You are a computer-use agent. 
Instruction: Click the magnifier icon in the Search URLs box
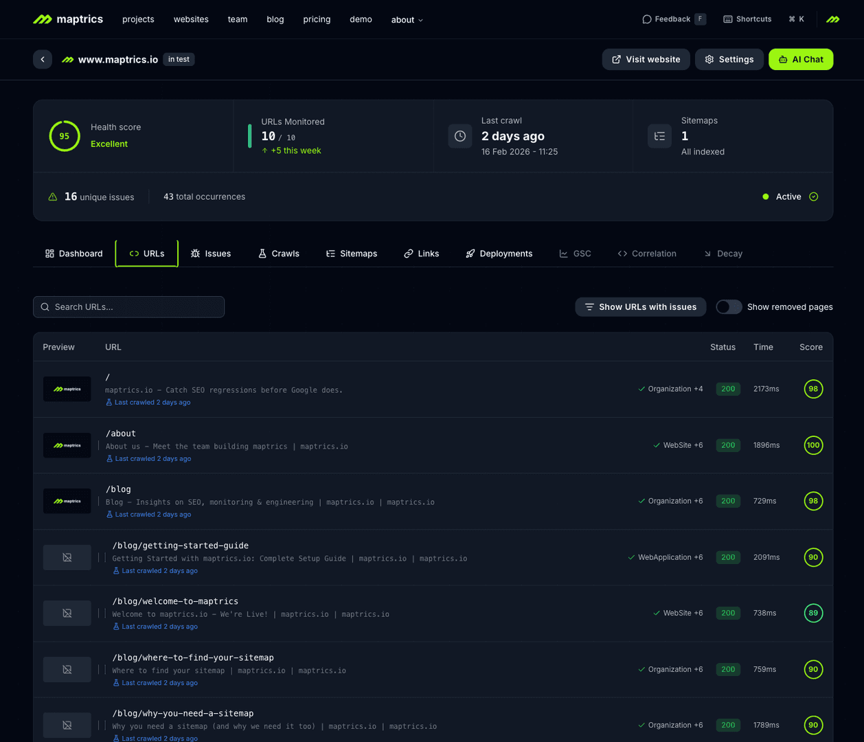click(x=45, y=307)
